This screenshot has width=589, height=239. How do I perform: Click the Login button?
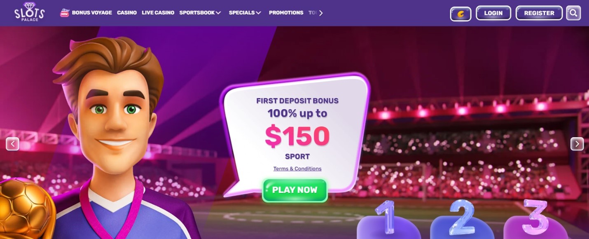pyautogui.click(x=493, y=13)
